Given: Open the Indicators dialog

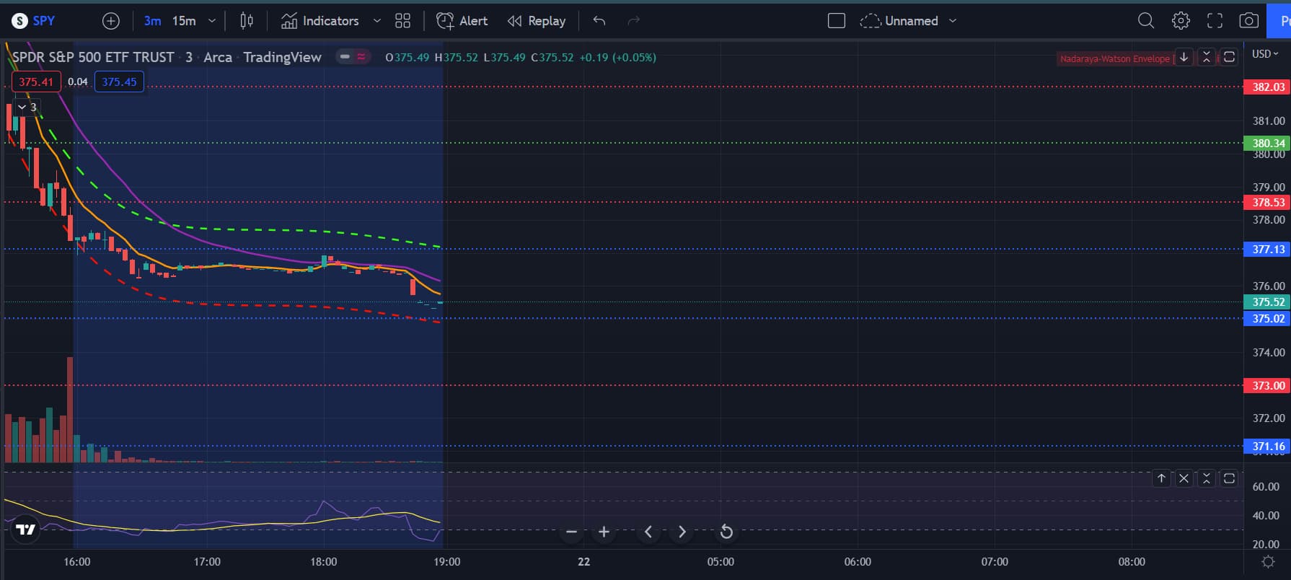Looking at the screenshot, I should tap(320, 21).
